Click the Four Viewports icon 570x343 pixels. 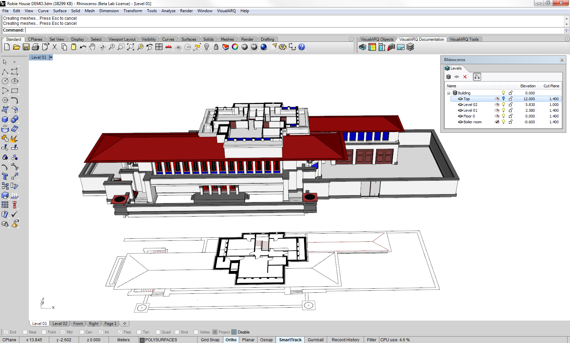coord(159,47)
